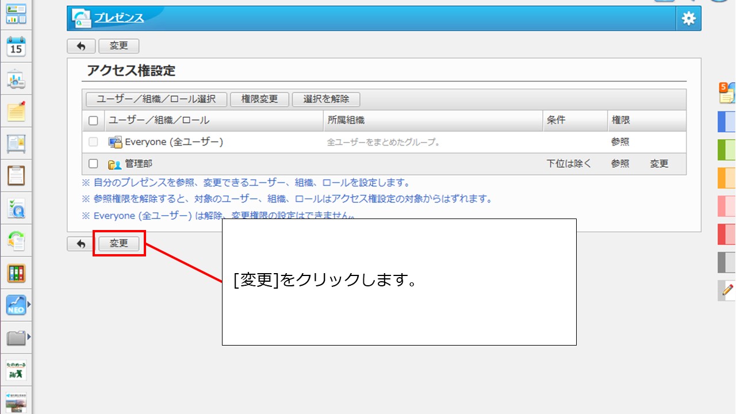
Task: Click the 変更 button below the notes
Action: point(119,244)
